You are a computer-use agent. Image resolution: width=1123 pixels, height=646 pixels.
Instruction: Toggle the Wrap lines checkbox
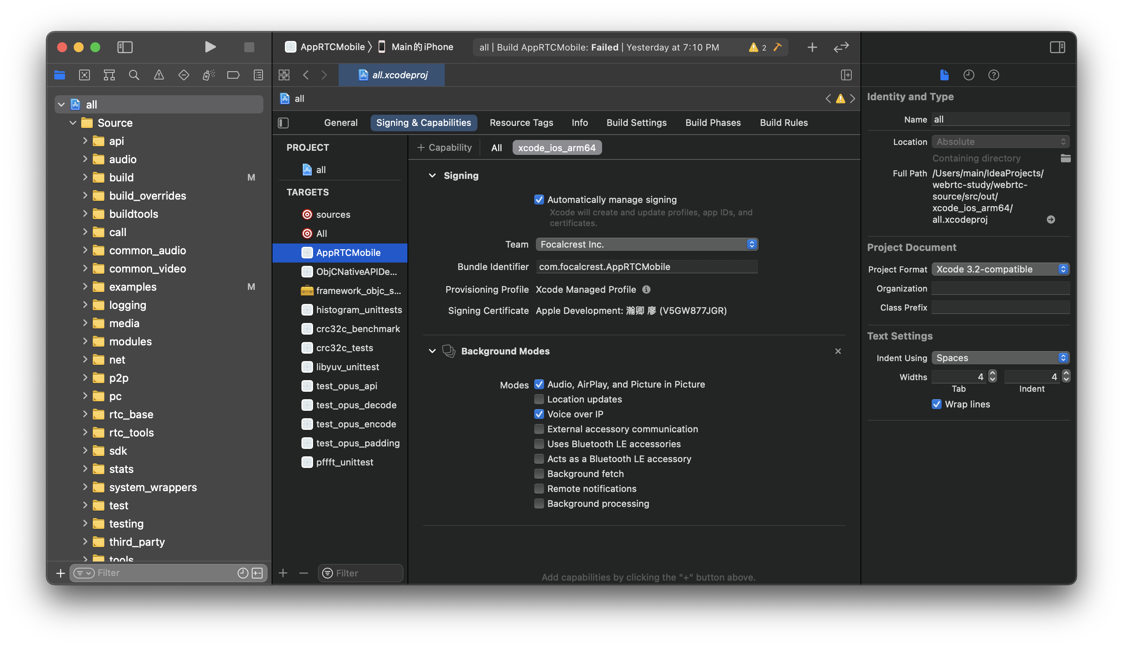(936, 404)
